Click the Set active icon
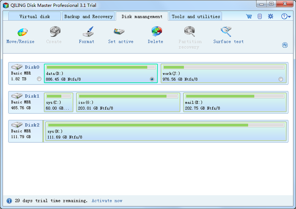This screenshot has width=296, height=209. click(119, 32)
